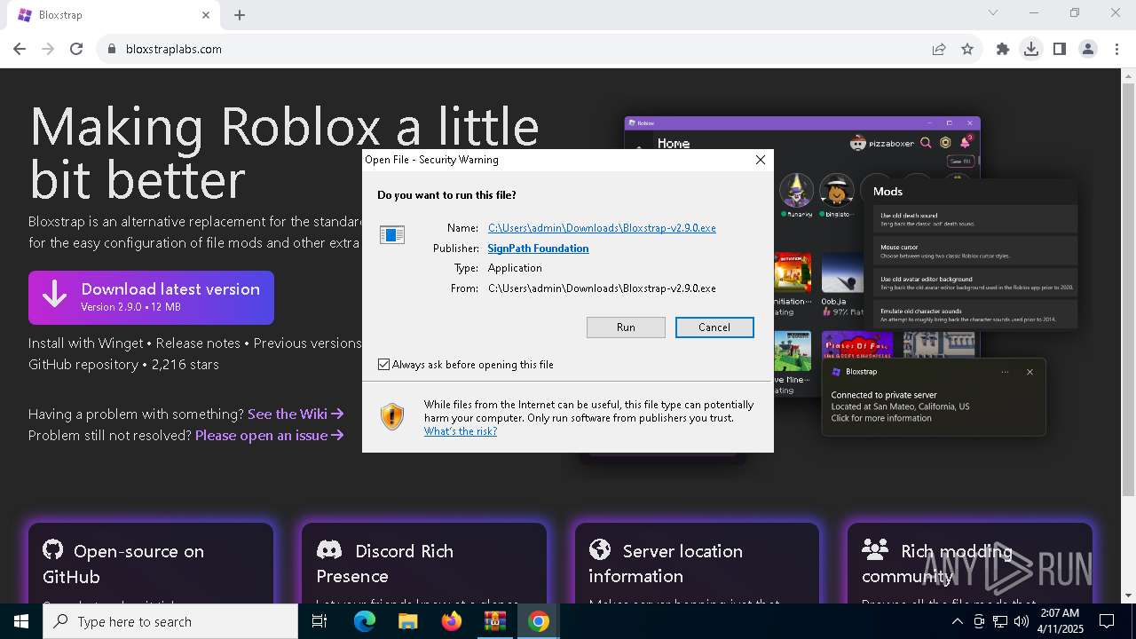Close the Bloxstrap notification in preview image
1136x639 pixels.
tap(1029, 372)
